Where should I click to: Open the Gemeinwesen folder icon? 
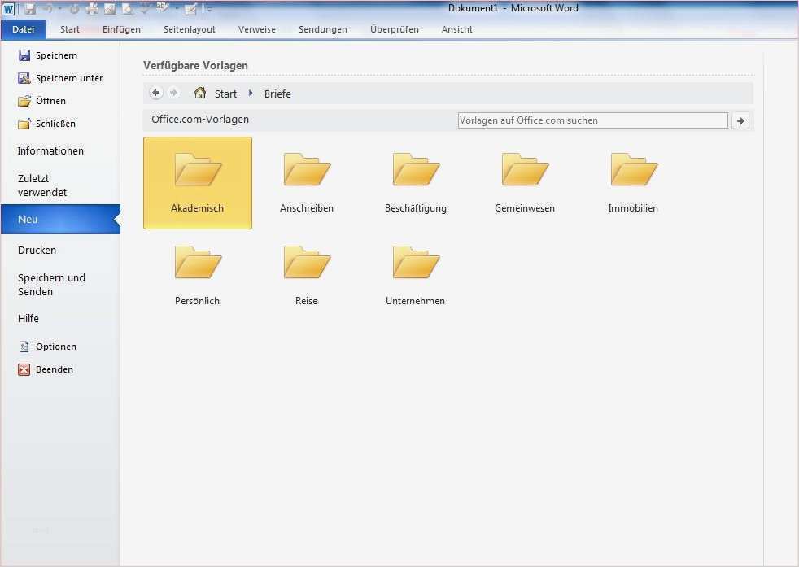coord(525,170)
